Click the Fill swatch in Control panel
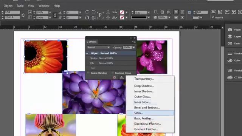 122,12
